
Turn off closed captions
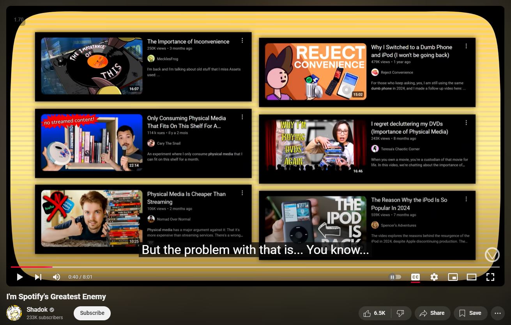(x=416, y=277)
